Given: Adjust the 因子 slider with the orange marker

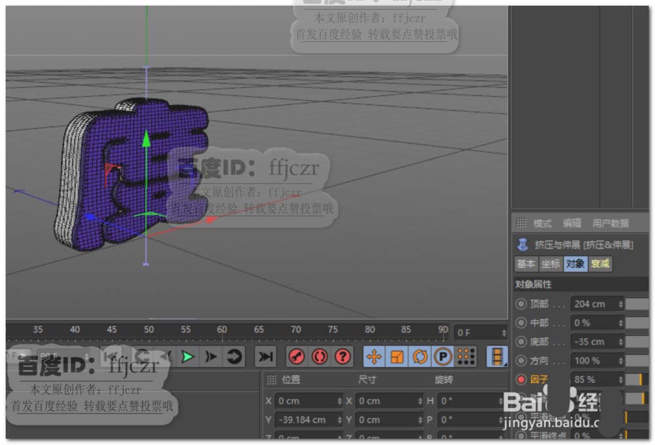Looking at the screenshot, I should click(x=637, y=379).
